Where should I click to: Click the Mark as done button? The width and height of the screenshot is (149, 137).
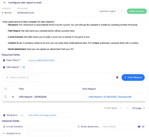point(137,11)
